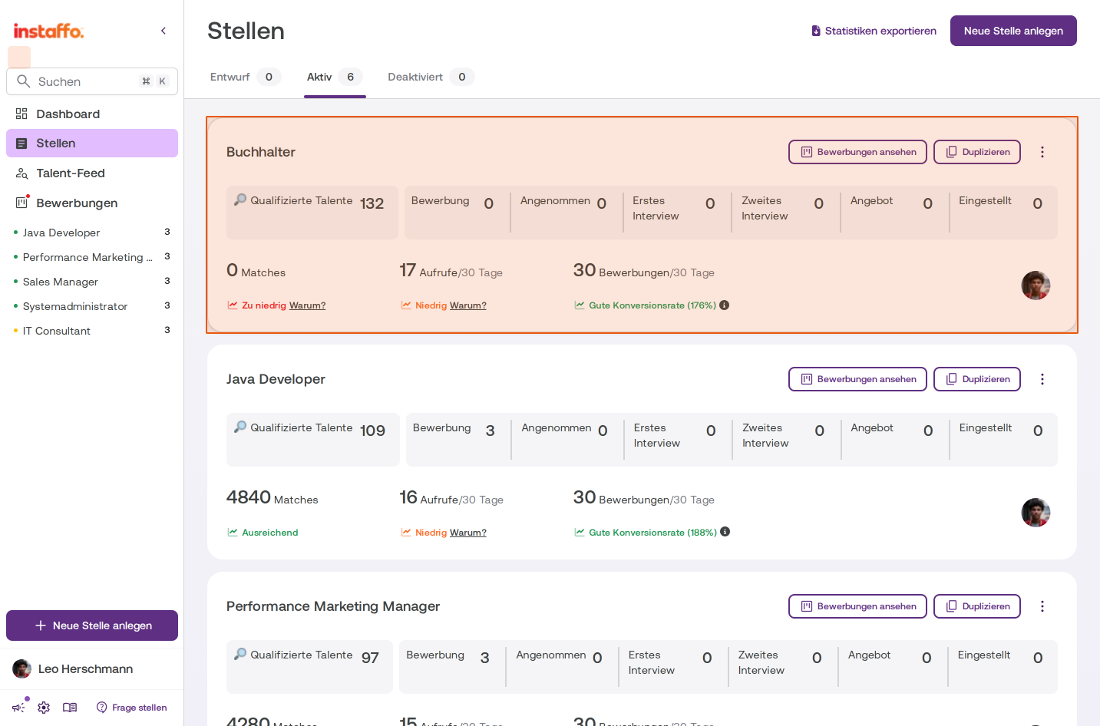1100x726 pixels.
Task: Duplicate the Performance Marketing Manager job
Action: coord(977,606)
